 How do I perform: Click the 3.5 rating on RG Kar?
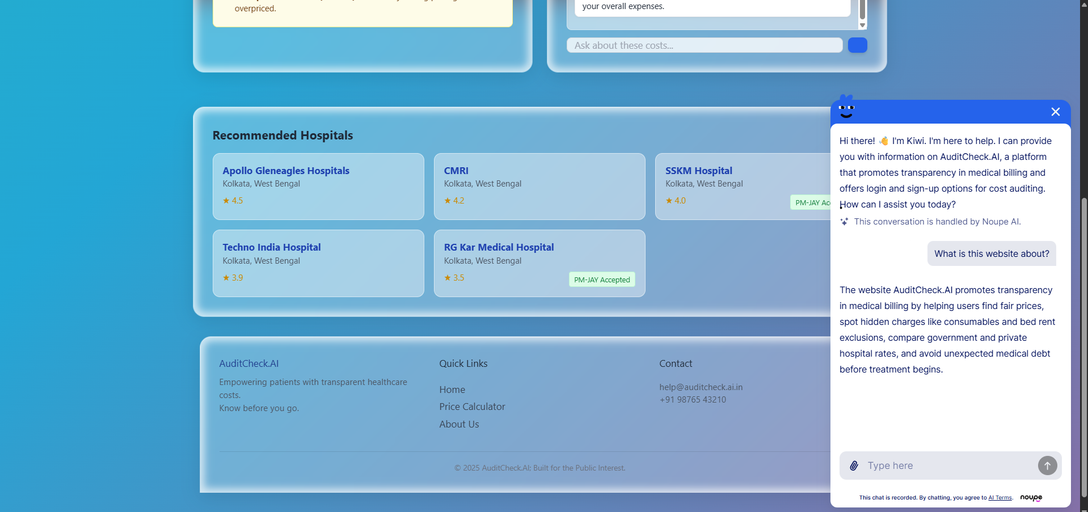[454, 278]
